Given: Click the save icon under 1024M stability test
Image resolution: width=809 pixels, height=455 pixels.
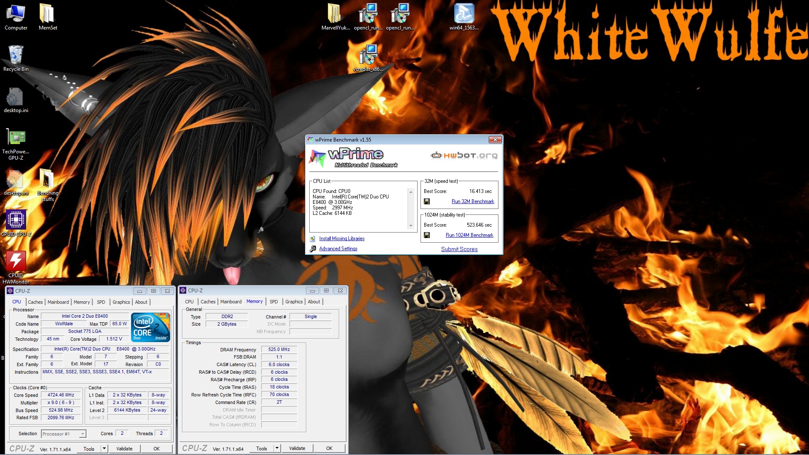Looking at the screenshot, I should (427, 235).
